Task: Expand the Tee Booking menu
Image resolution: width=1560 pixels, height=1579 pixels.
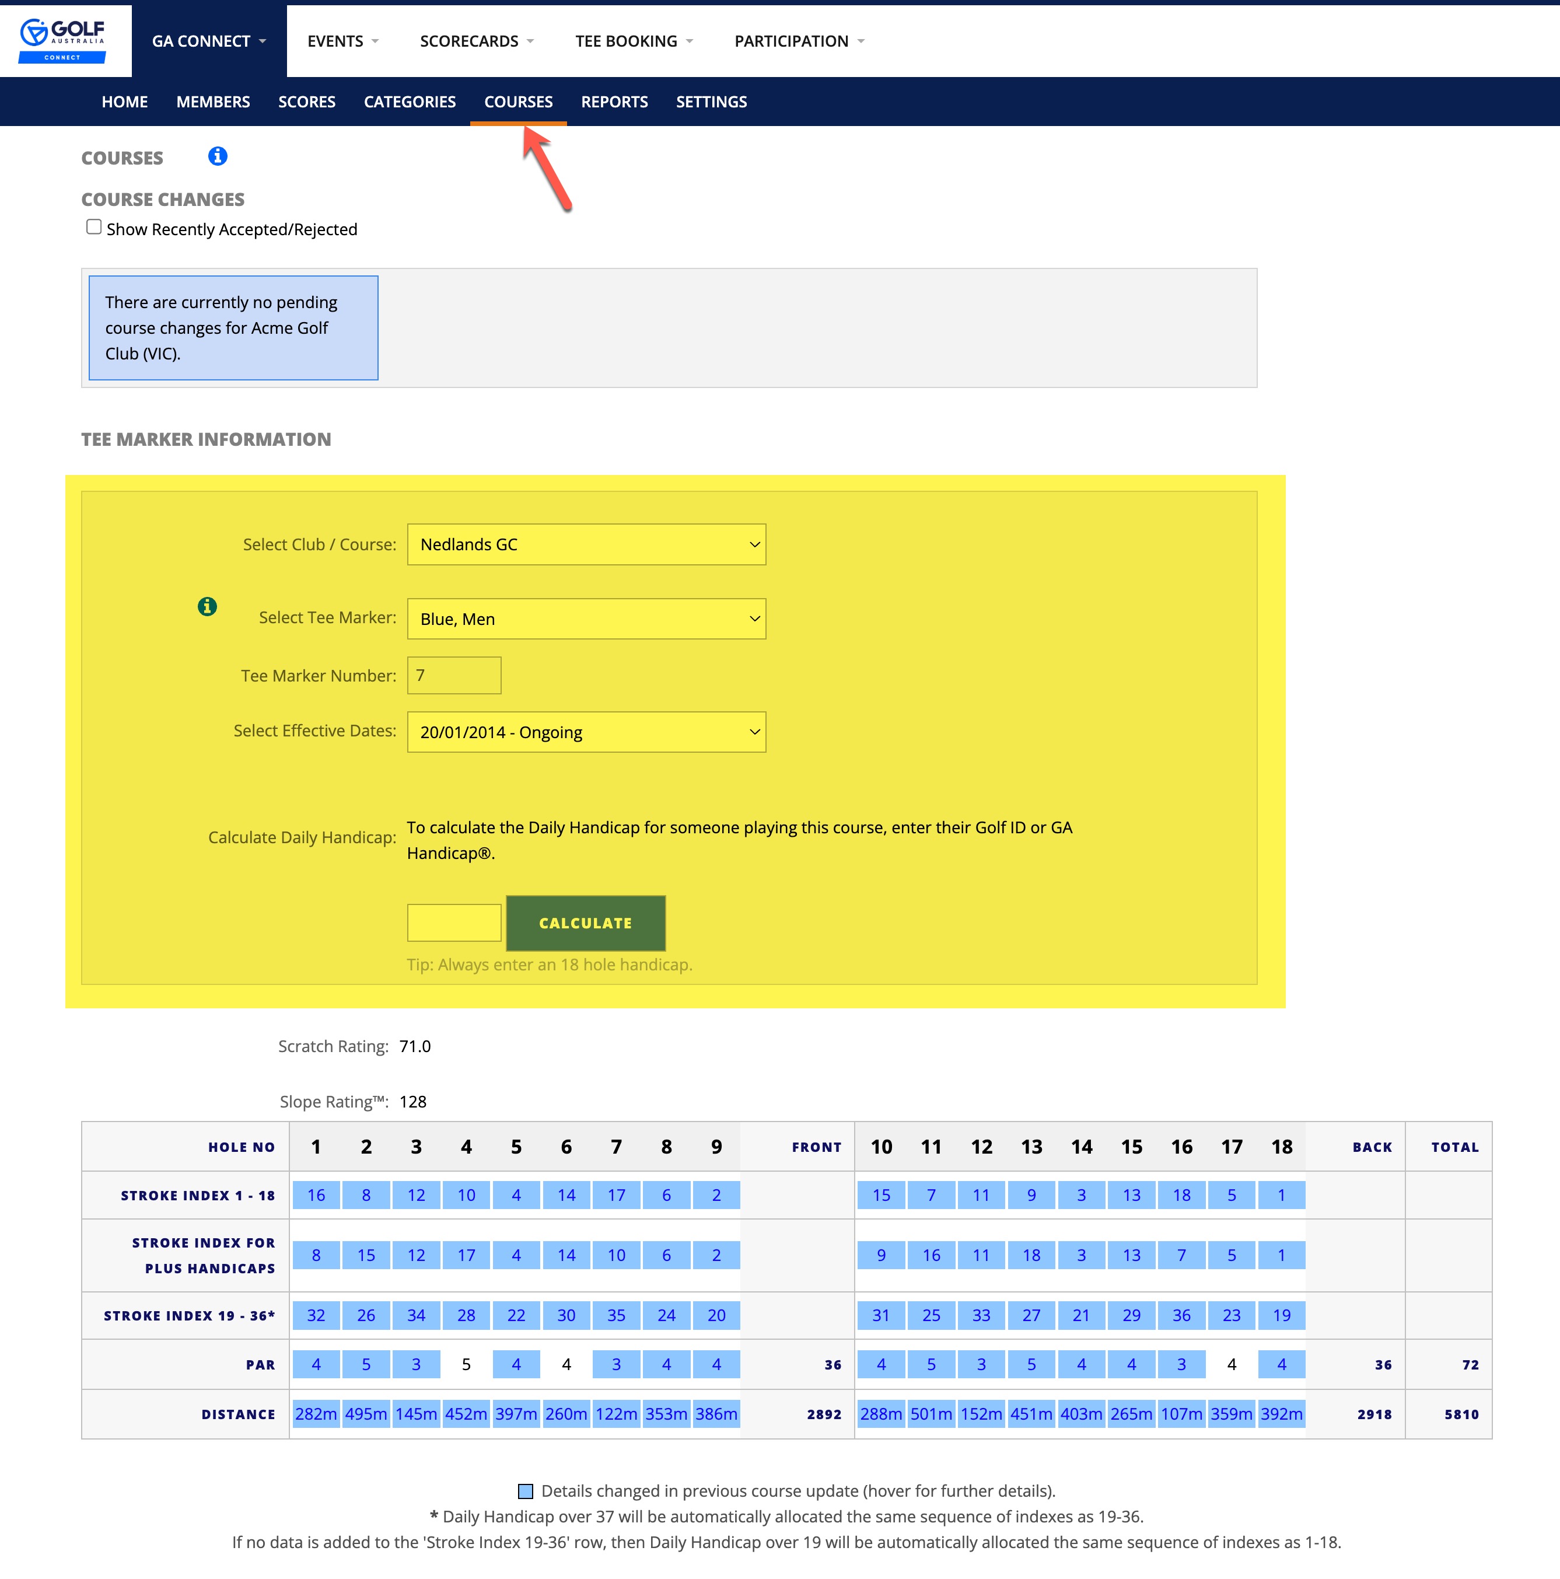Action: pos(634,41)
